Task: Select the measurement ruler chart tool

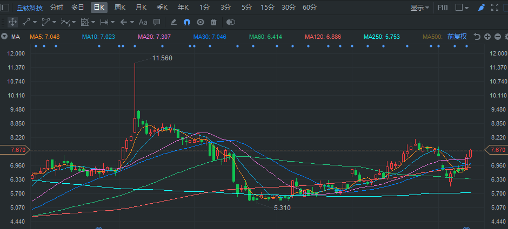Action: pos(84,22)
